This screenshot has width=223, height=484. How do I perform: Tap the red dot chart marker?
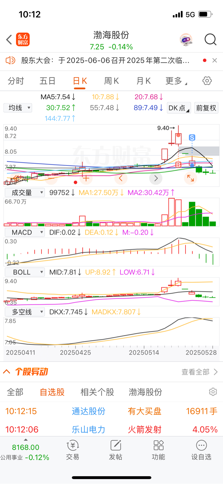pyautogui.click(x=75, y=182)
